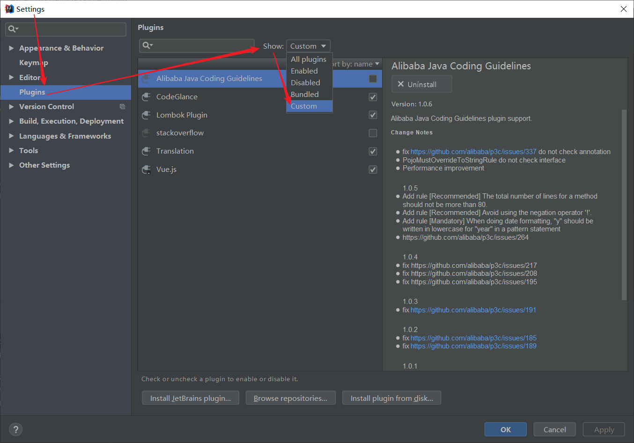The width and height of the screenshot is (634, 443).
Task: Uncheck the CodeGlance plugin checkbox
Action: (x=373, y=97)
